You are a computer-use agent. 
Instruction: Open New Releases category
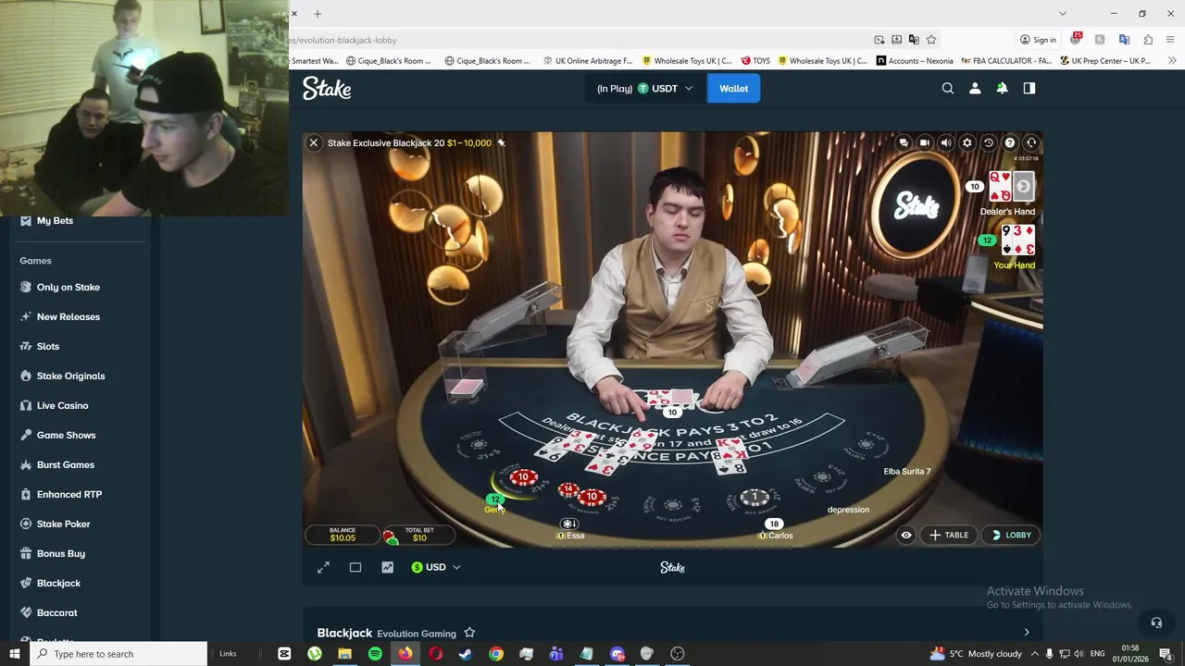click(68, 316)
